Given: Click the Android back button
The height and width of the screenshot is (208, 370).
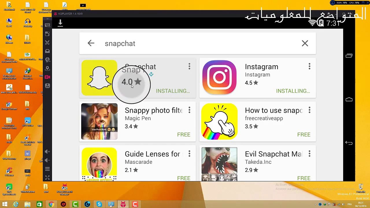Looking at the screenshot, I should (349, 143).
